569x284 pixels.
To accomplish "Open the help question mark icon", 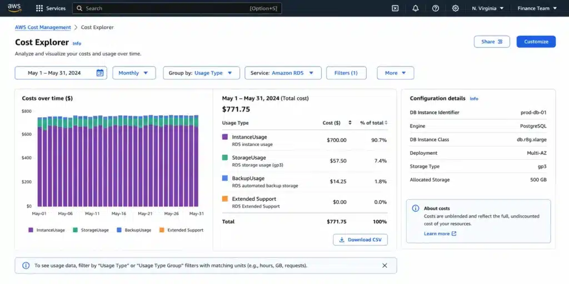I will pos(436,8).
